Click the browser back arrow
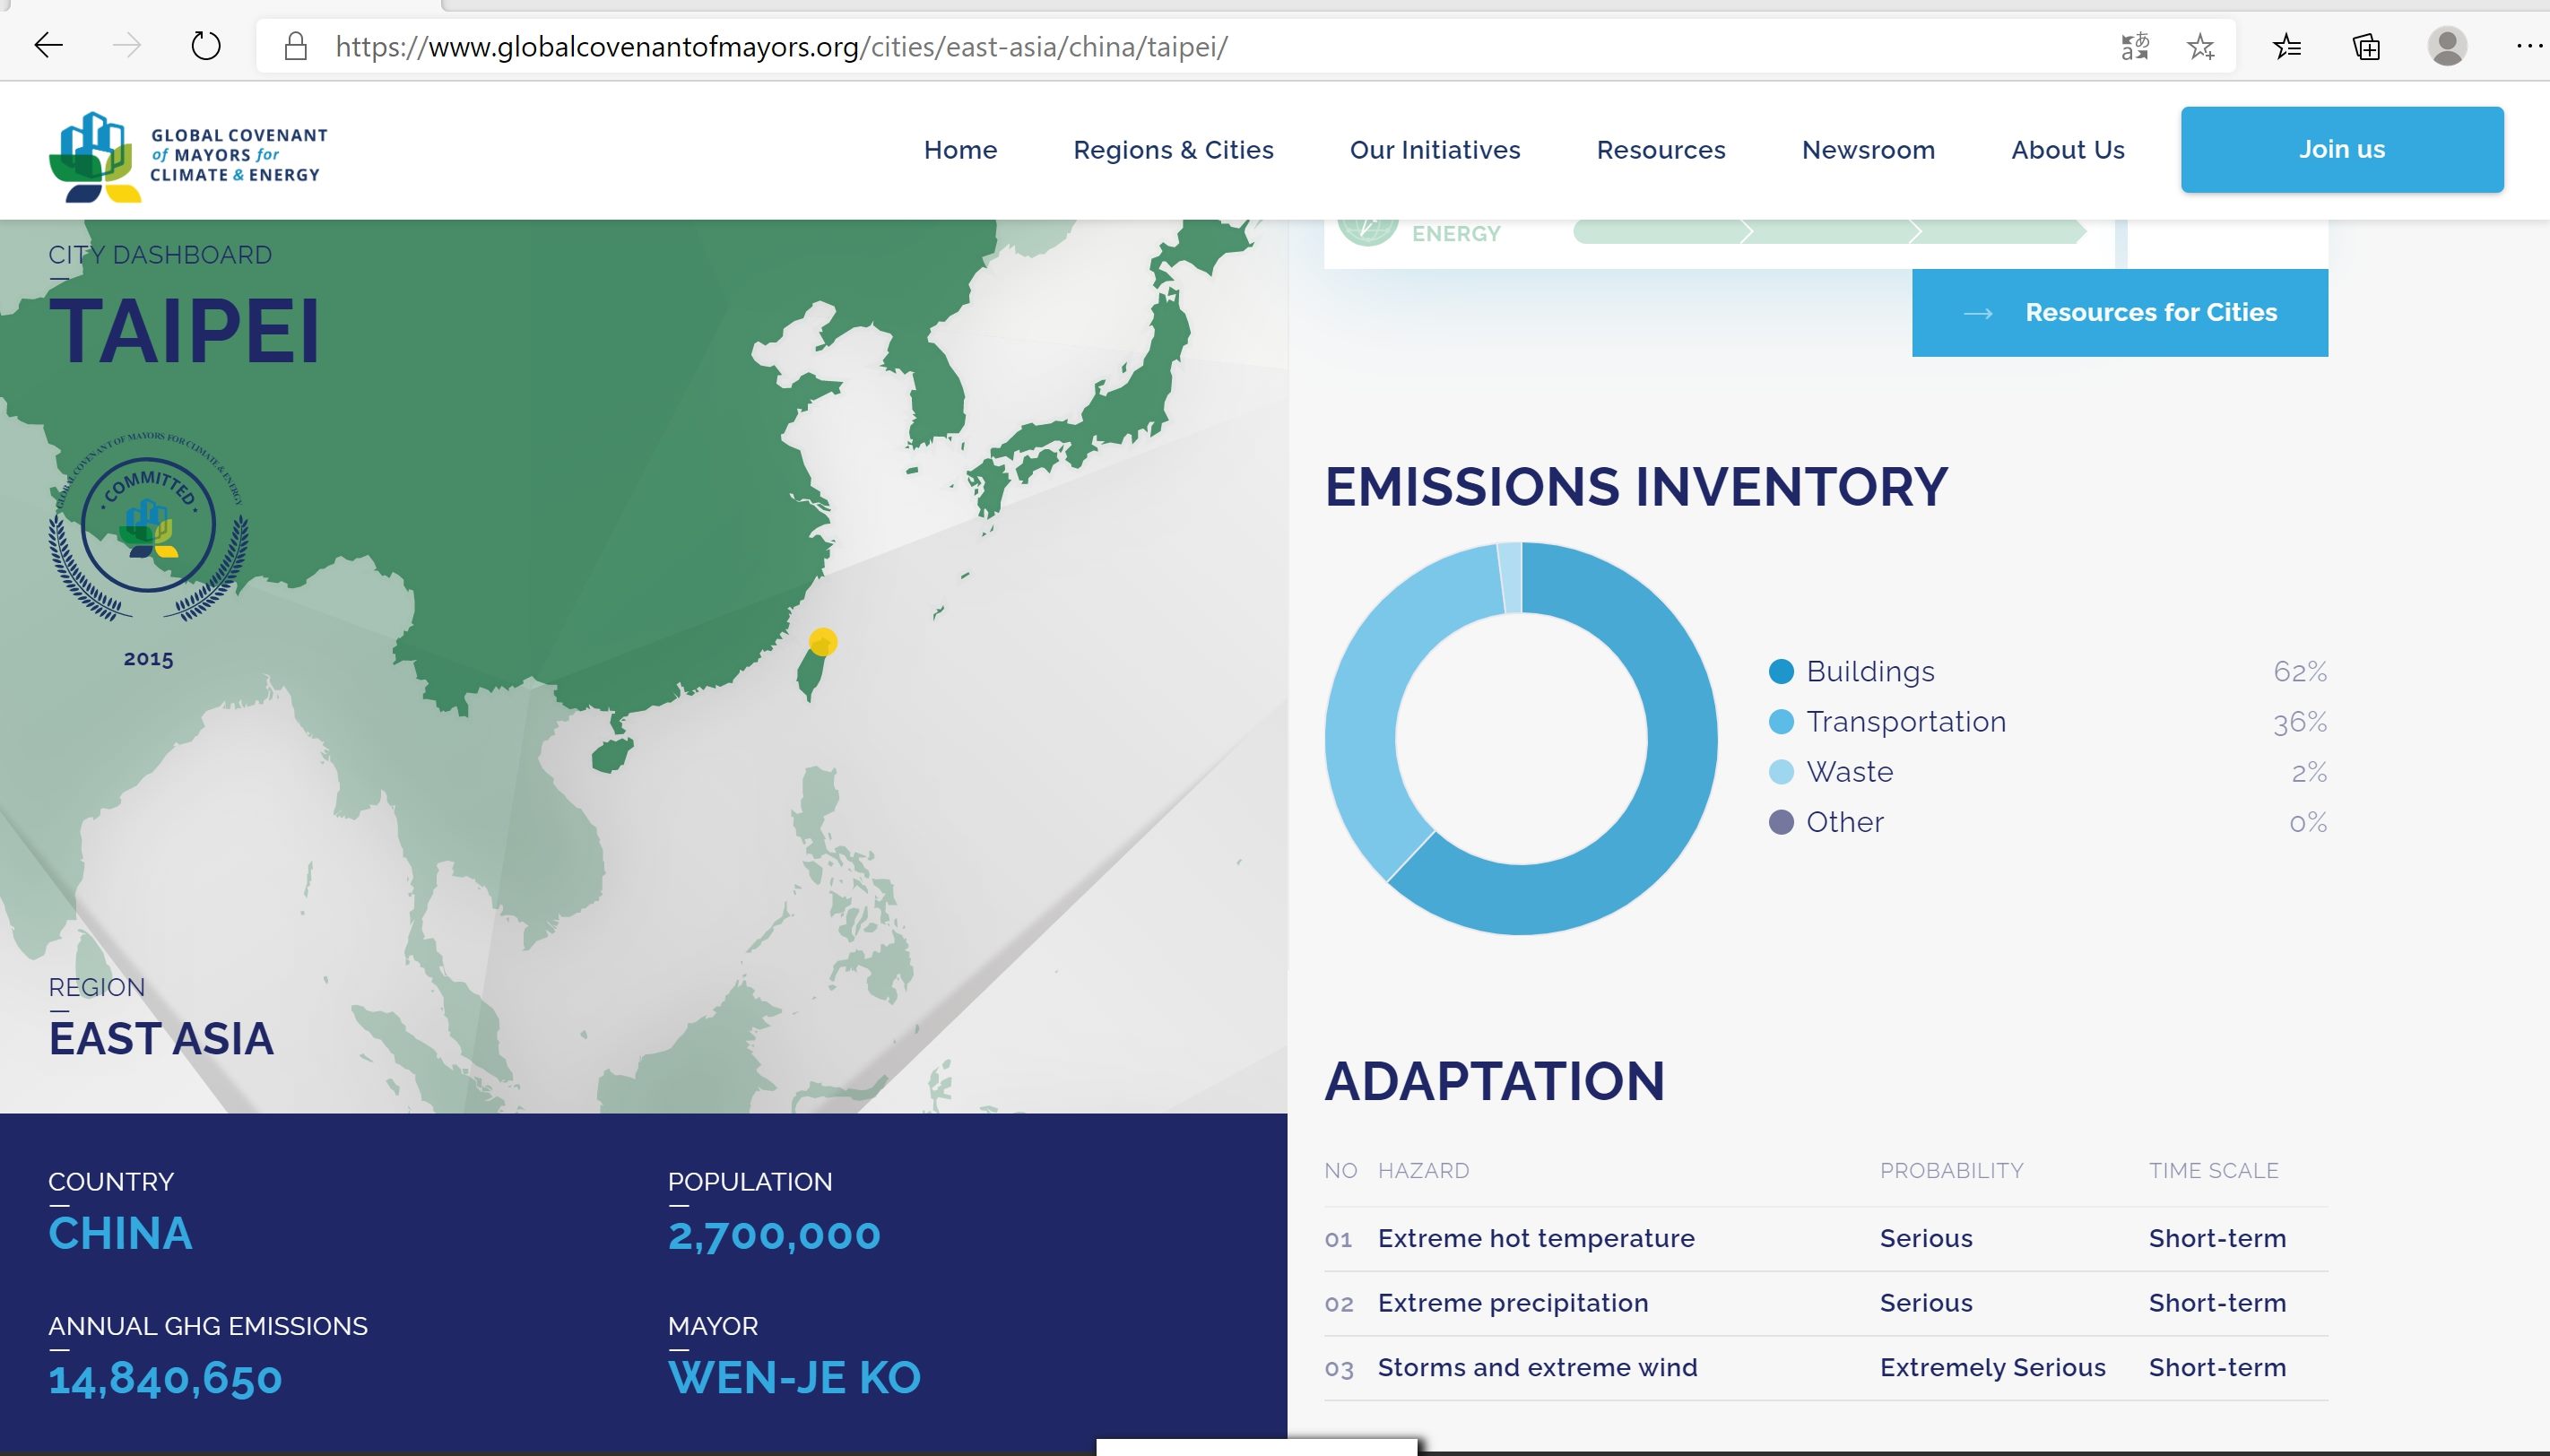 [48, 46]
